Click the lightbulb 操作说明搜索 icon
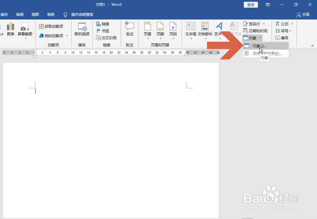The image size is (317, 219). 65,15
